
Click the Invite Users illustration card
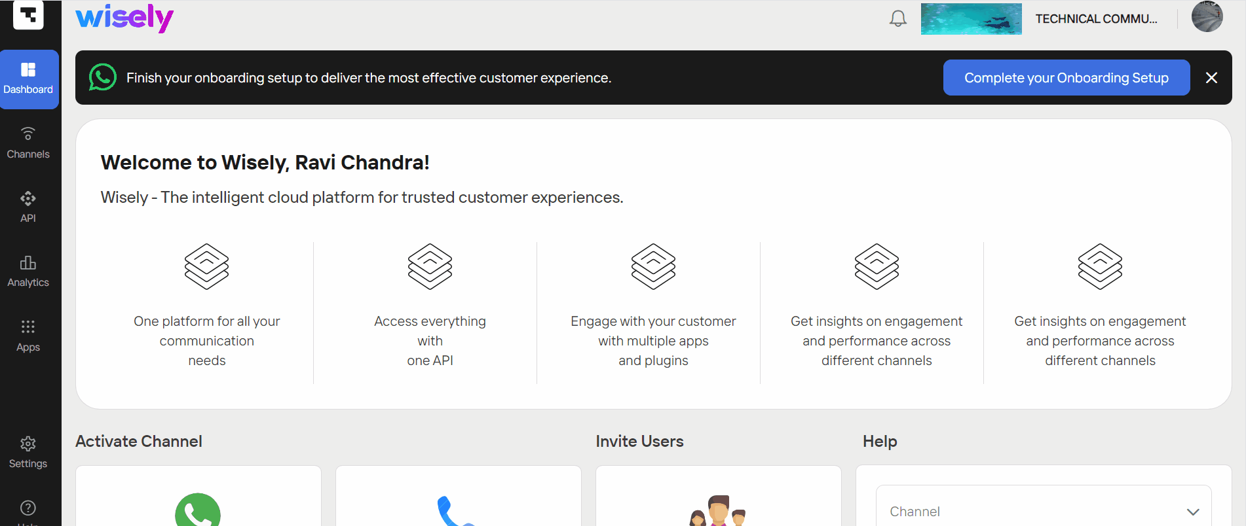[x=719, y=496]
